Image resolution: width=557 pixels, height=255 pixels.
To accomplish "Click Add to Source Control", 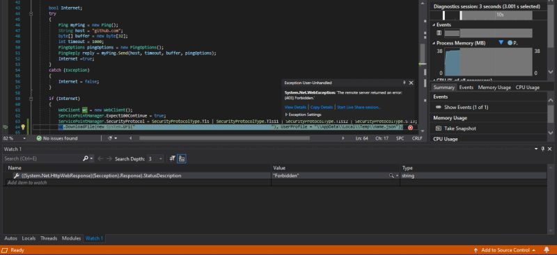I will point(505,250).
